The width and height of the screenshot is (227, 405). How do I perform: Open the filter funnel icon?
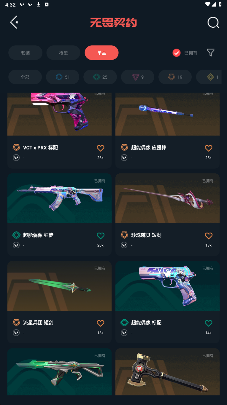(210, 53)
